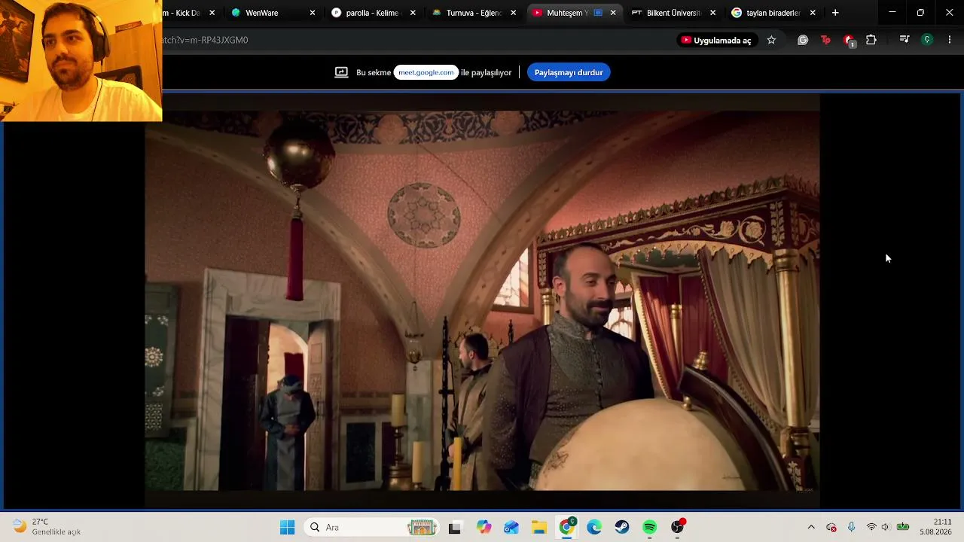The height and width of the screenshot is (542, 964).
Task: Open Microsoft Edge from the taskbar
Action: [x=594, y=528]
